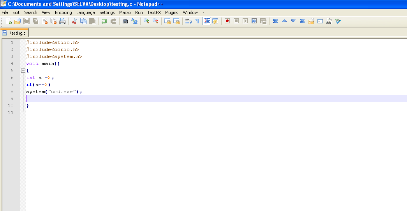Start macro recording with red dot

(227, 21)
